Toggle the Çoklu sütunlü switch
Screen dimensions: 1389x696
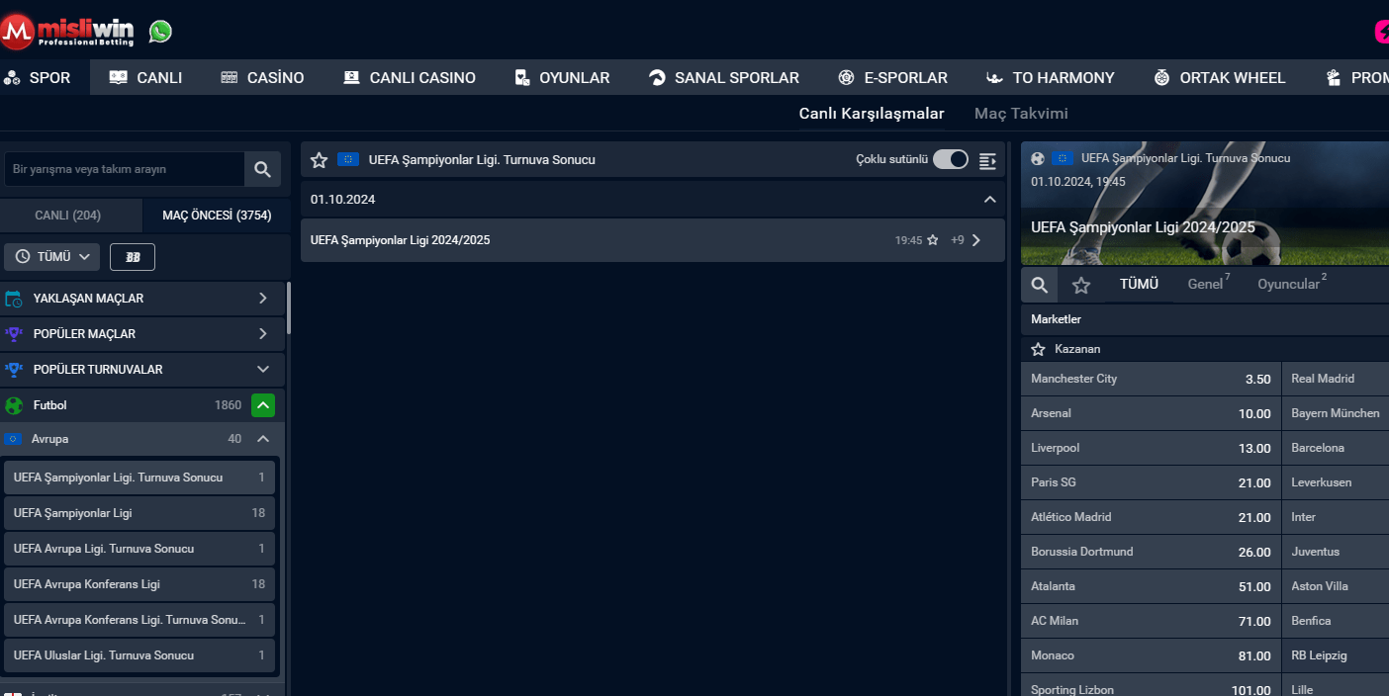point(951,159)
